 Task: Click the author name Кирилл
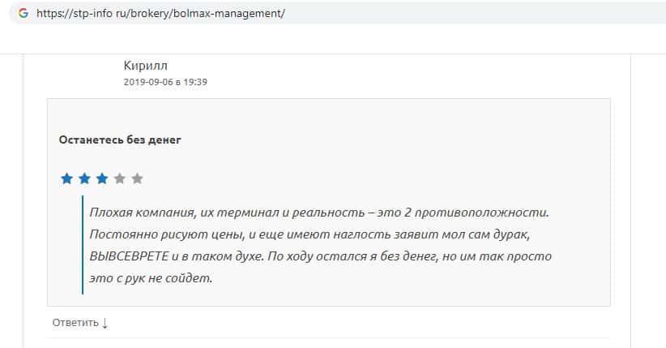[146, 65]
